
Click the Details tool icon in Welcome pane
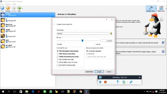[x=163, y=43]
